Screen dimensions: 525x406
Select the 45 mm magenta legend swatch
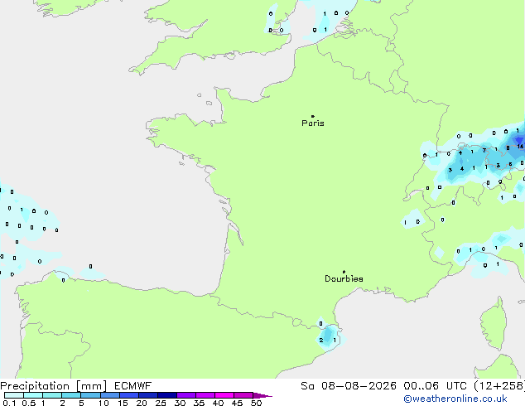(243, 395)
